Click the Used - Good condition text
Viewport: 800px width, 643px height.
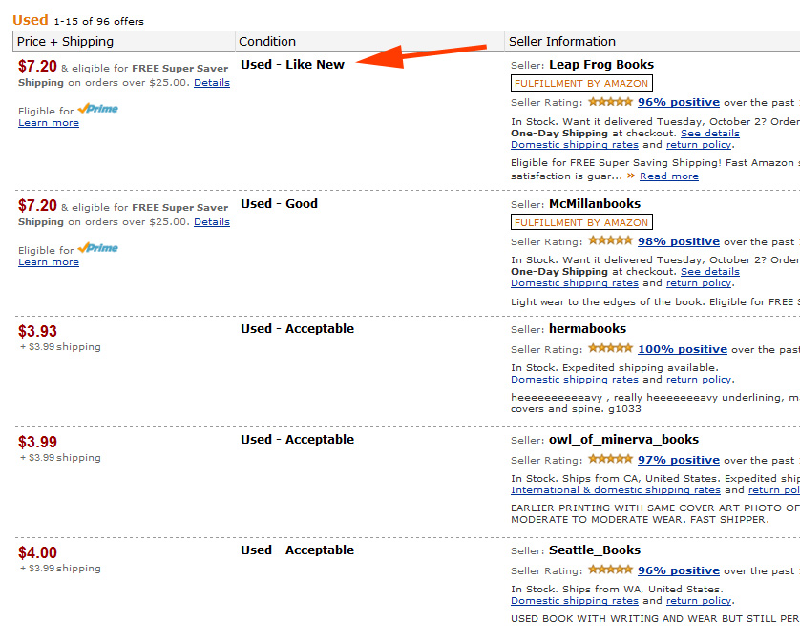(279, 204)
